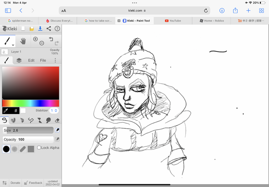
Task: Click the updated 2022-04-02 changelog link
Action: pyautogui.click(x=52, y=183)
